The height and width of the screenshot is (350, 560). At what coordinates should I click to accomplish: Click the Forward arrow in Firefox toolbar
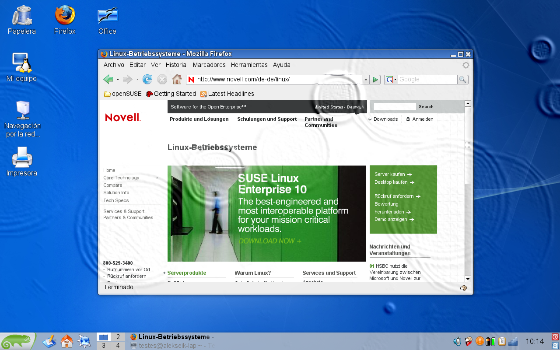point(127,79)
